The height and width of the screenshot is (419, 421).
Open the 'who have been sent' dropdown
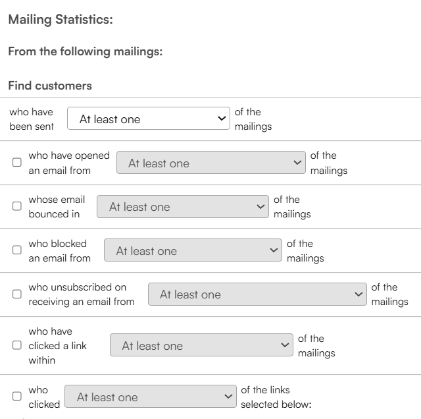(x=149, y=119)
